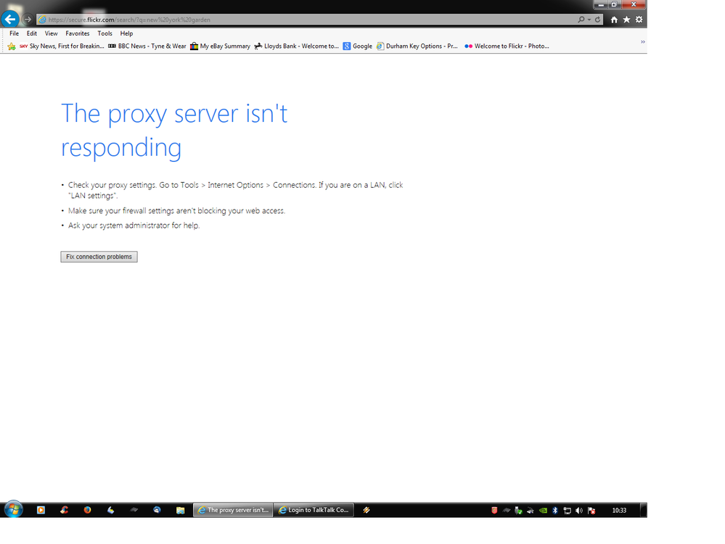Screen dimensions: 725x544
Task: Open the address bar autocomplete dropdown arrow
Action: pos(589,20)
